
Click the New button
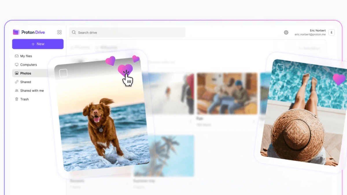[38, 44]
